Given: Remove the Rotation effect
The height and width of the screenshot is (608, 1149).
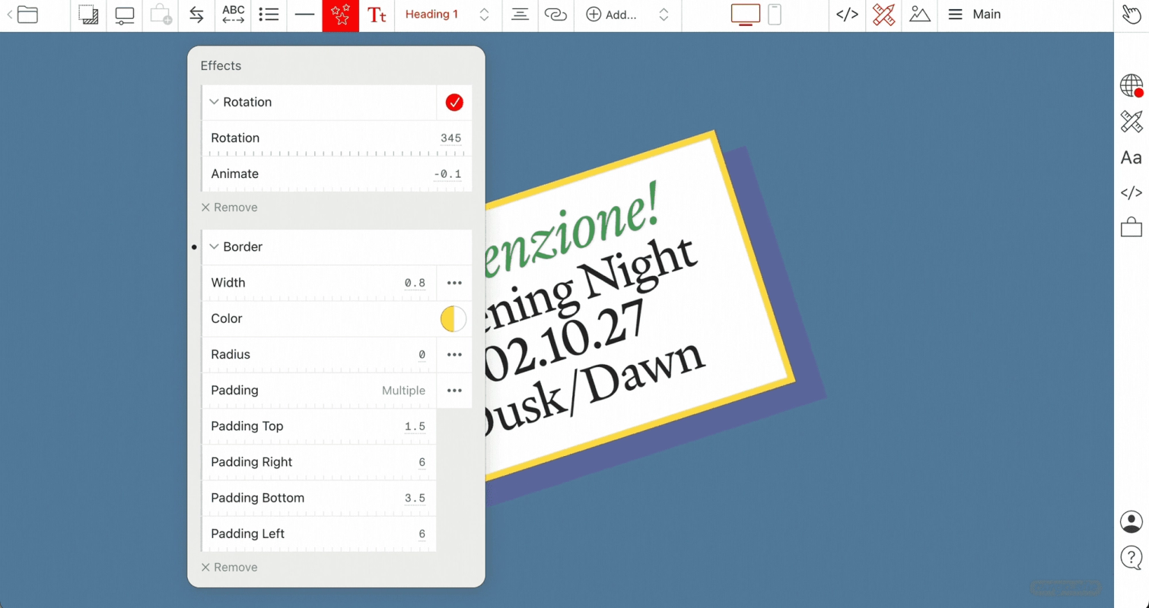Looking at the screenshot, I should click(229, 207).
